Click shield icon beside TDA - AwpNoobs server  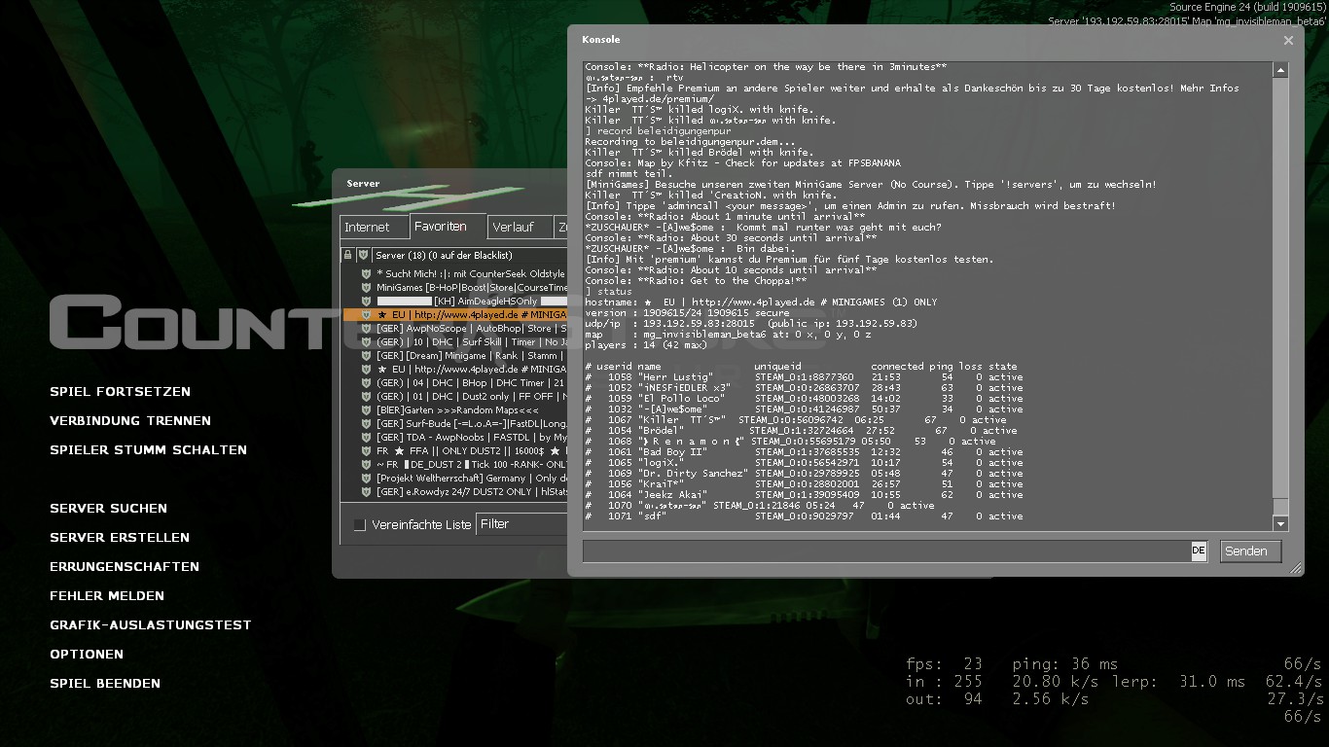[367, 438]
